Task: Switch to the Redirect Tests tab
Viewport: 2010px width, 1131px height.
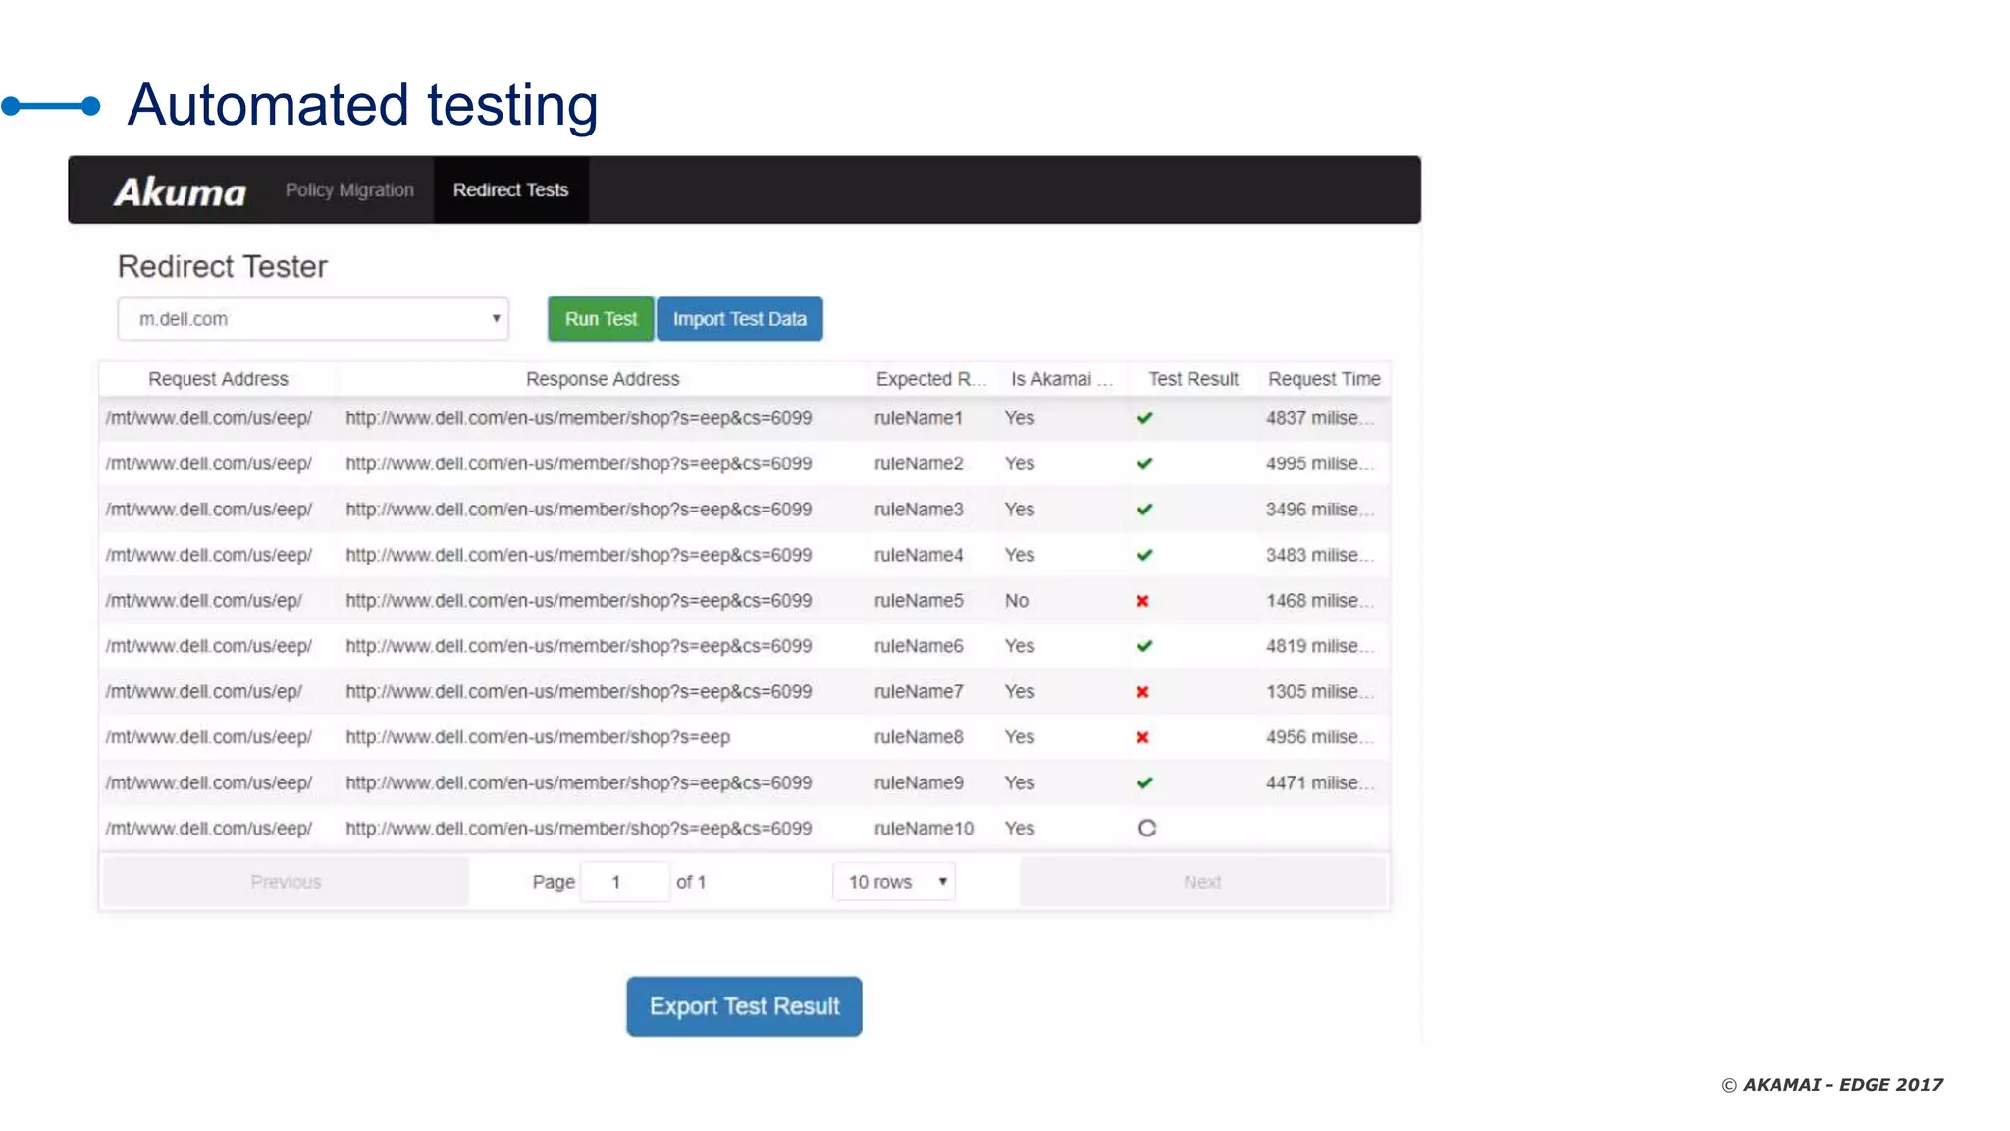Action: coord(510,189)
